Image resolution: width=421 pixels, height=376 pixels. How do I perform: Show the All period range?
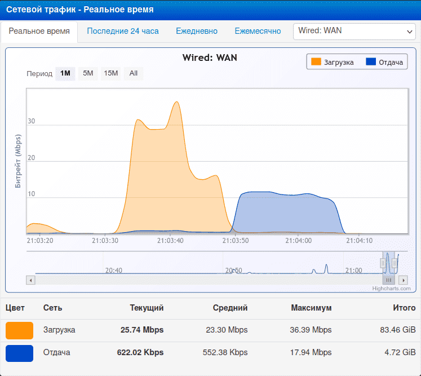[x=134, y=73]
